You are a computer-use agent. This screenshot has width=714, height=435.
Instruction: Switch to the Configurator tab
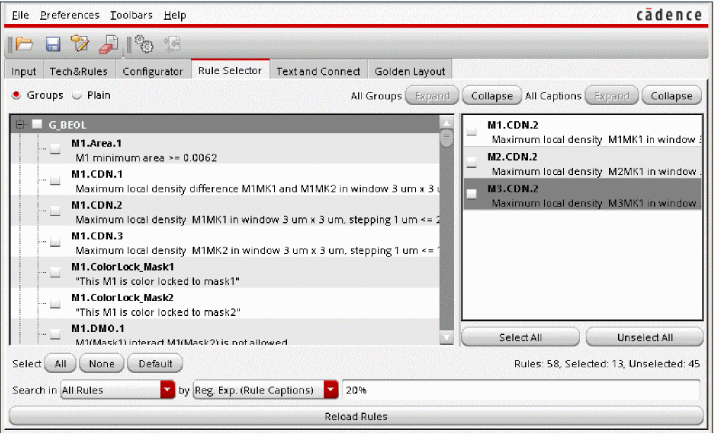153,71
